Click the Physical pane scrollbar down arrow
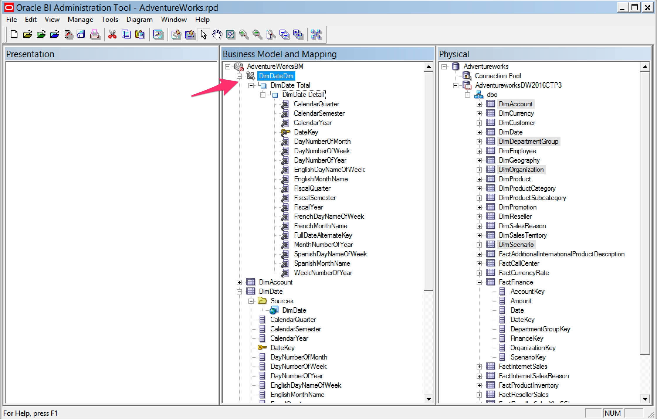The height and width of the screenshot is (419, 657). coord(645,399)
